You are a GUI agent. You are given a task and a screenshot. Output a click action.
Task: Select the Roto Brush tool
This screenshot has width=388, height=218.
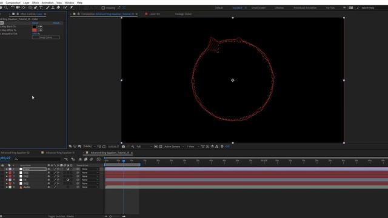pyautogui.click(x=65, y=8)
